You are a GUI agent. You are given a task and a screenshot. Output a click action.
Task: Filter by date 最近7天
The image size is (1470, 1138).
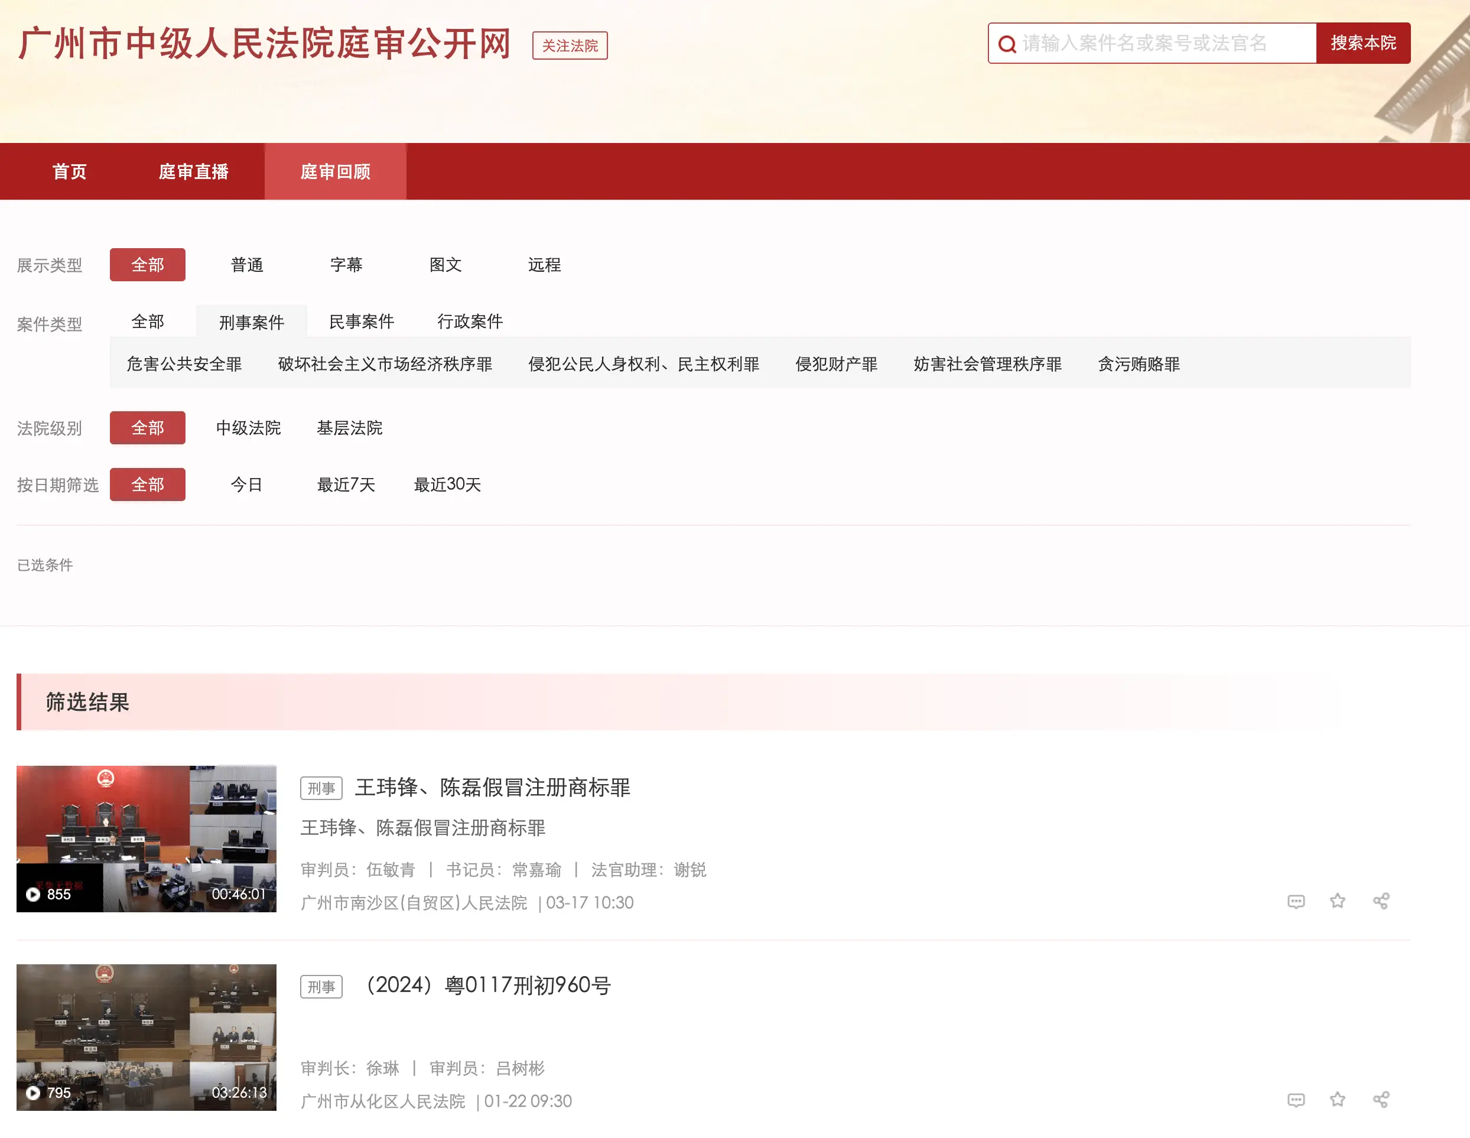tap(346, 485)
